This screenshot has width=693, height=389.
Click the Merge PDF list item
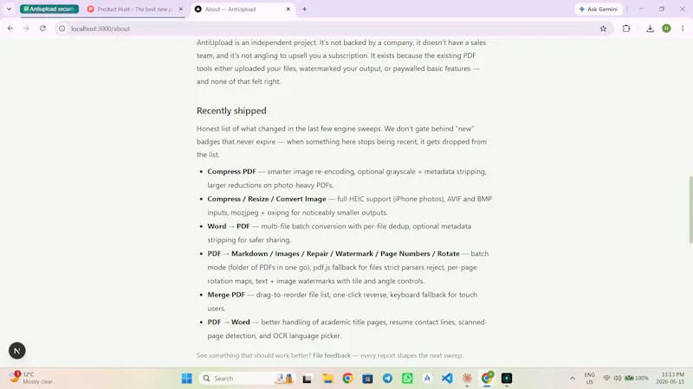226,295
